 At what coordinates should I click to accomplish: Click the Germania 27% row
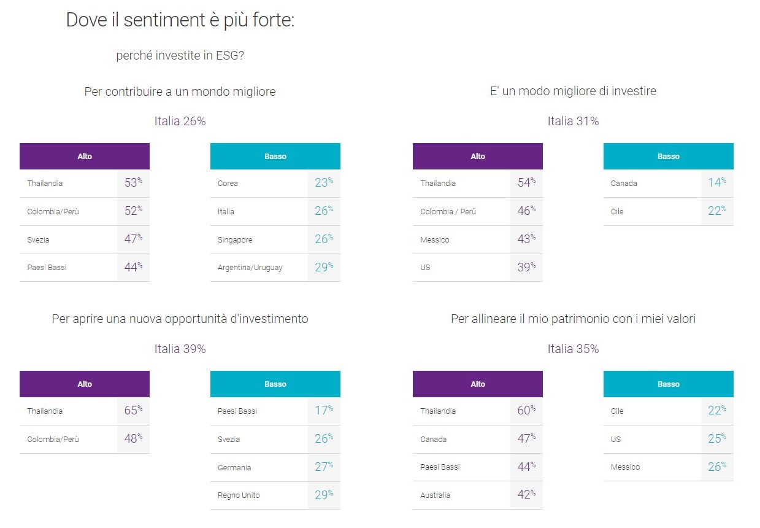275,467
